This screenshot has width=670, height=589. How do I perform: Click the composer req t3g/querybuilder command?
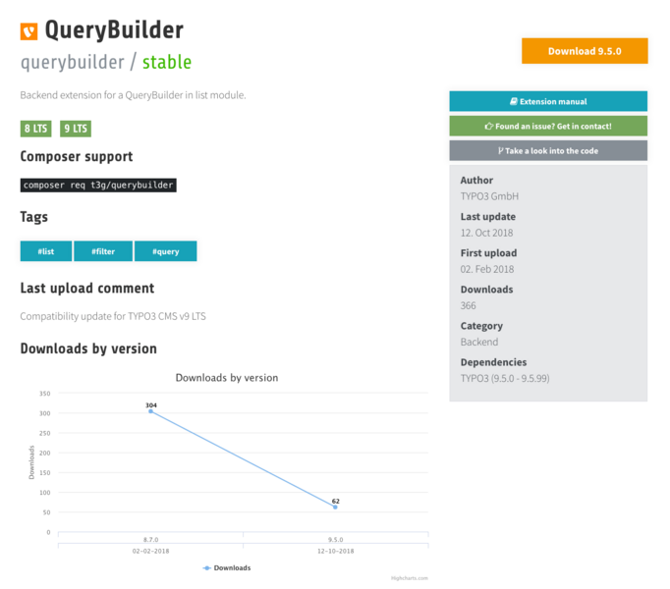point(98,185)
